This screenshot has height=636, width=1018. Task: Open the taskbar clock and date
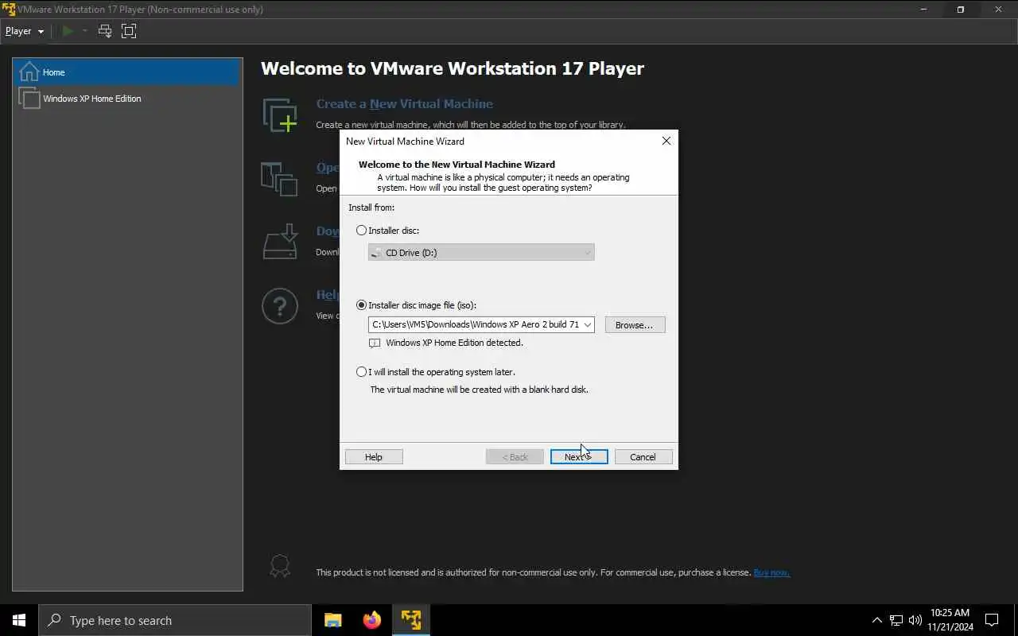[x=950, y=620]
